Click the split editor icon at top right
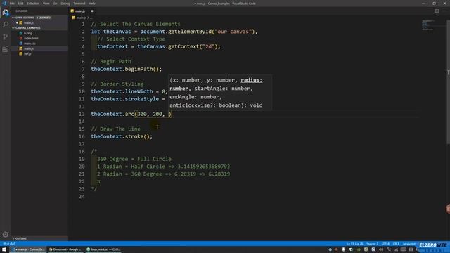This screenshot has width=450, height=253. tap(437, 11)
